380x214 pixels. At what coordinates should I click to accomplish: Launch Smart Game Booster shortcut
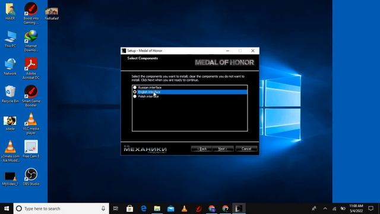pyautogui.click(x=31, y=96)
